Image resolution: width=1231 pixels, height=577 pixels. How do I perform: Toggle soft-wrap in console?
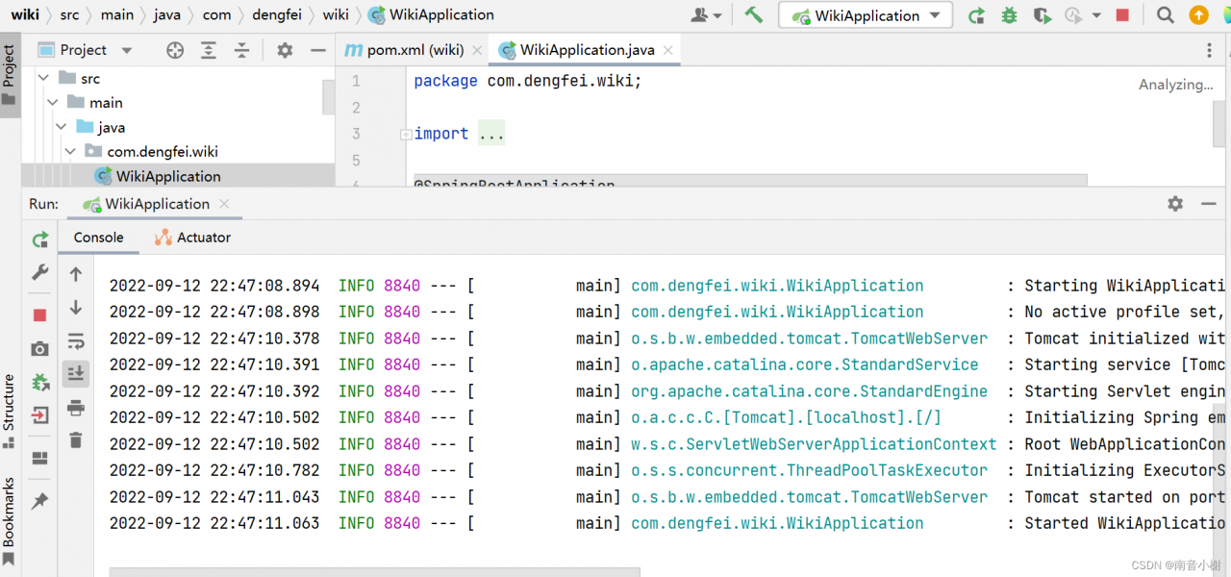[76, 340]
